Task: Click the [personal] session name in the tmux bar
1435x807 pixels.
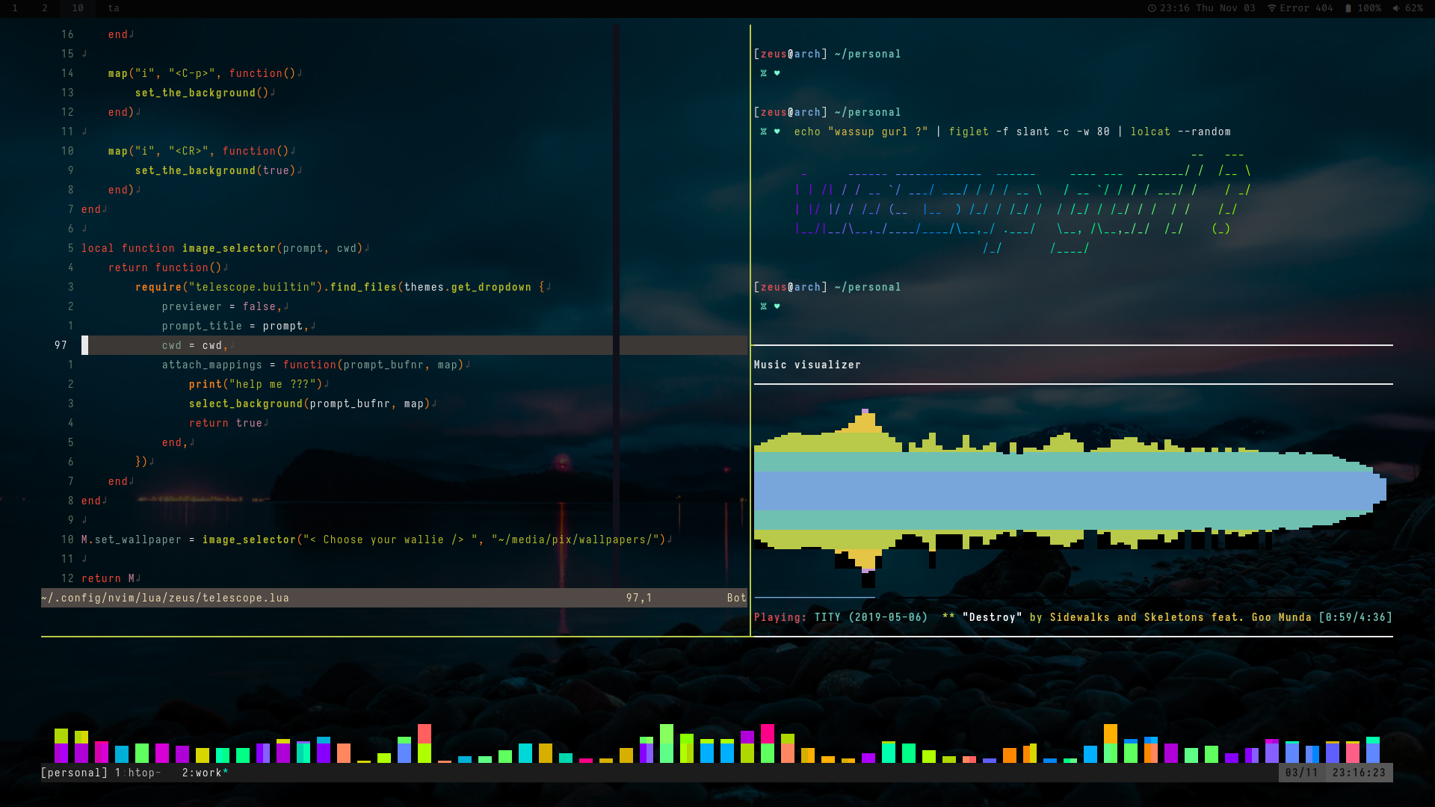Action: [72, 773]
